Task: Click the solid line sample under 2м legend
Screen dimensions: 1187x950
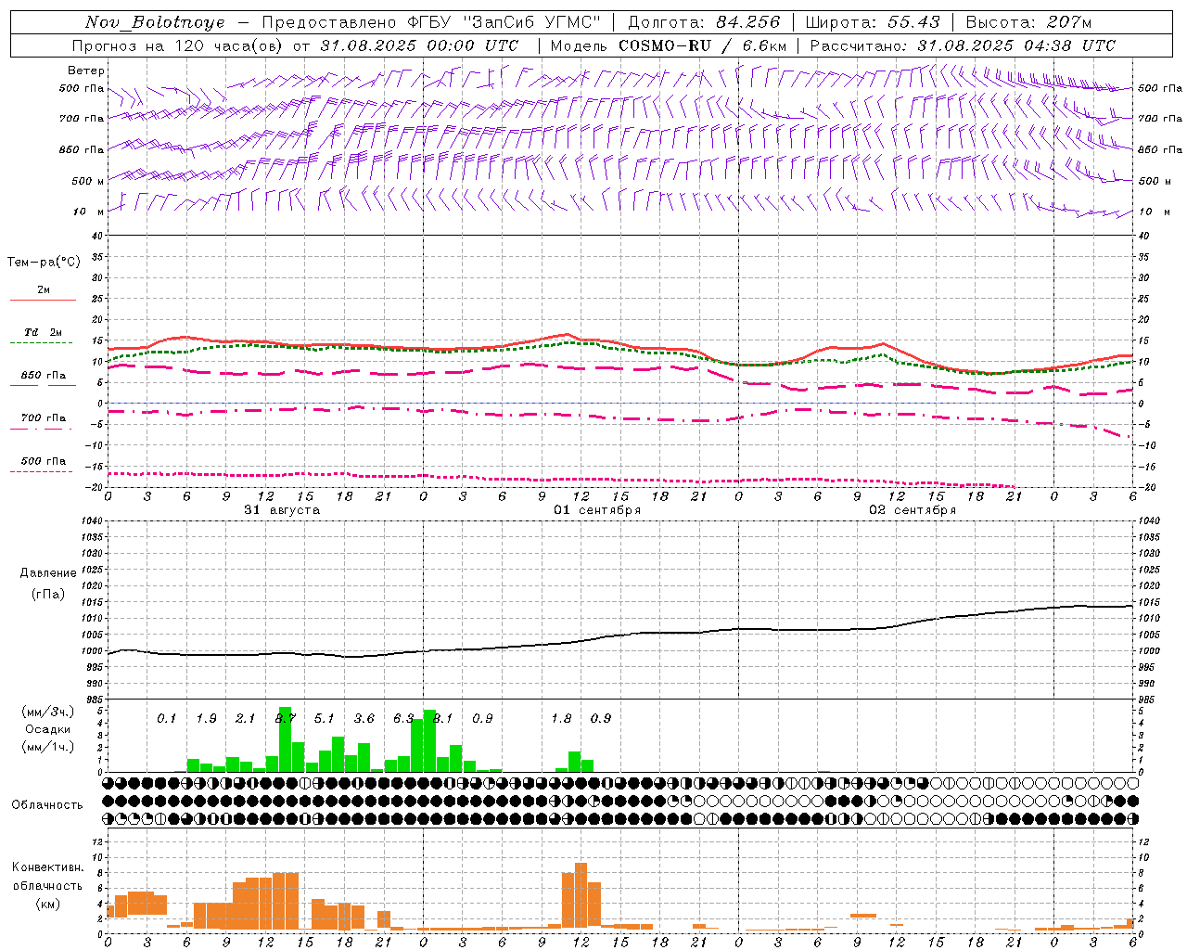Action: tap(43, 300)
